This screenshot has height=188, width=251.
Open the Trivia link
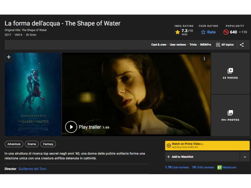tap(193, 45)
